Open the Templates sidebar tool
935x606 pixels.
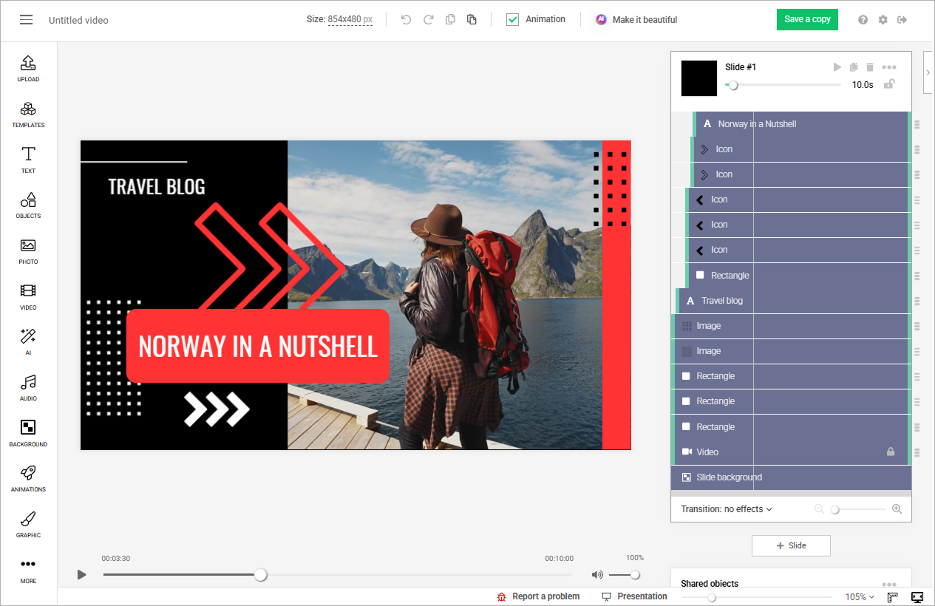click(x=28, y=114)
